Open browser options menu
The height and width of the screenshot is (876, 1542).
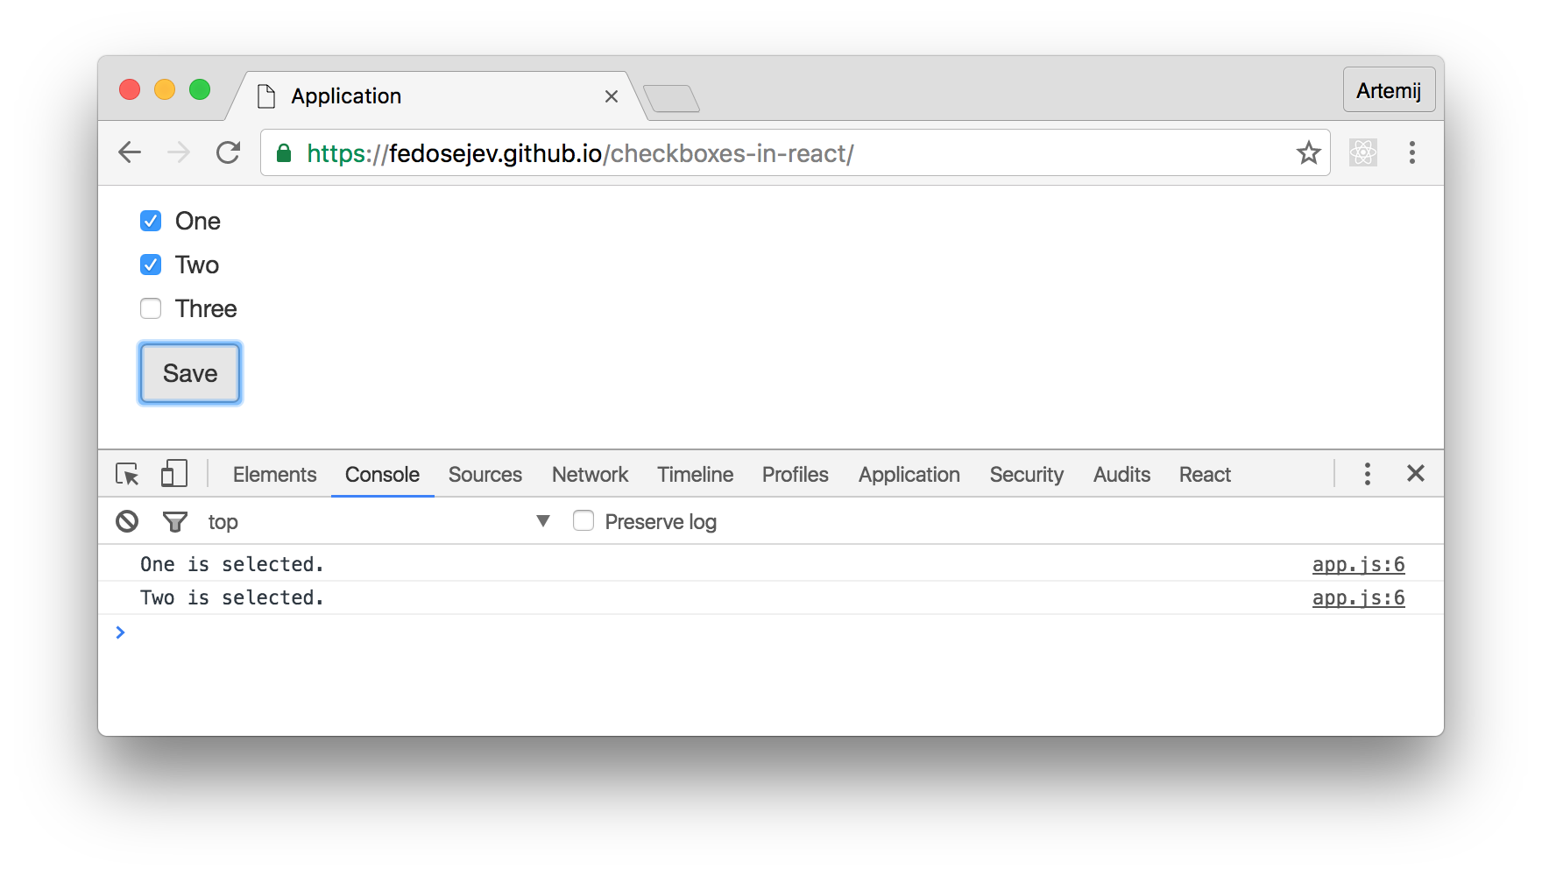pos(1412,152)
